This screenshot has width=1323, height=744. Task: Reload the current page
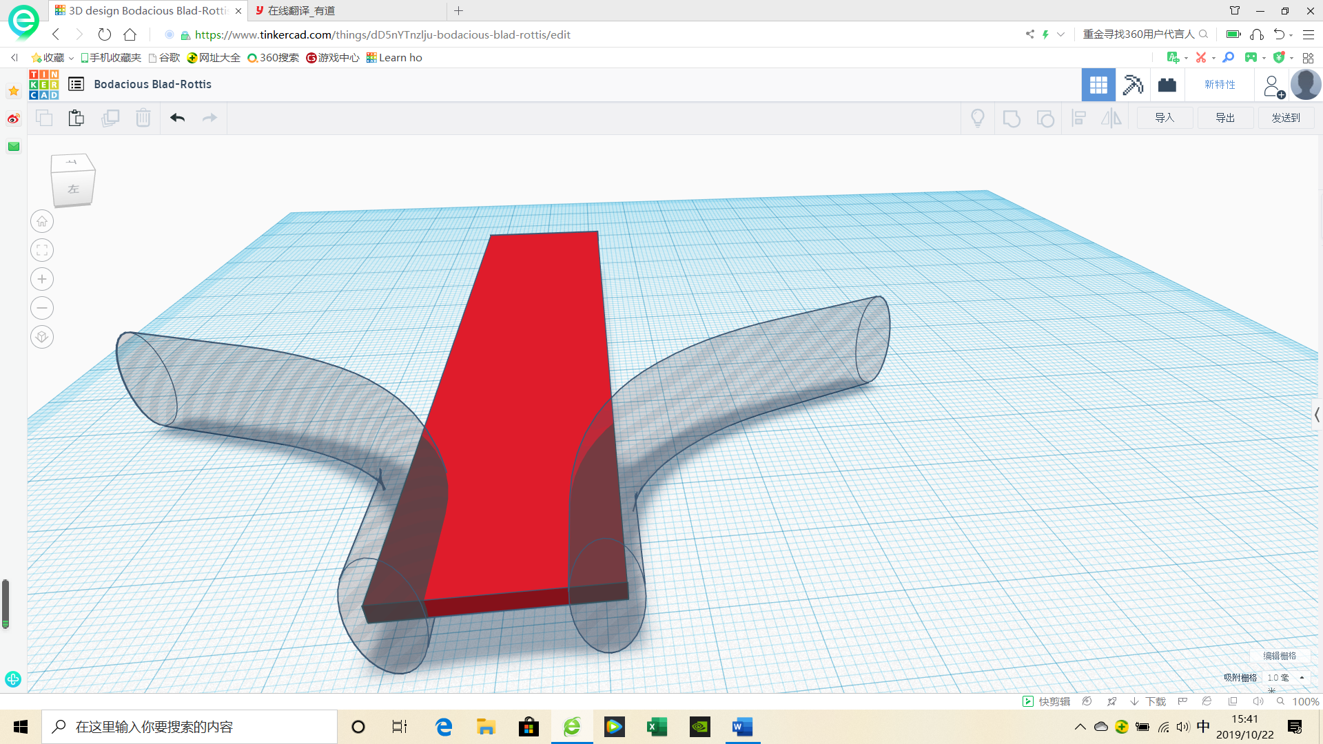105,34
